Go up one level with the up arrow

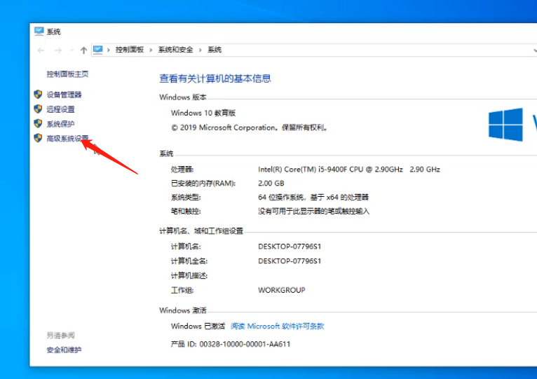coord(84,50)
